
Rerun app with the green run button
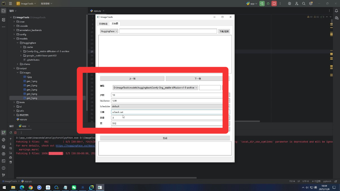tap(262, 4)
